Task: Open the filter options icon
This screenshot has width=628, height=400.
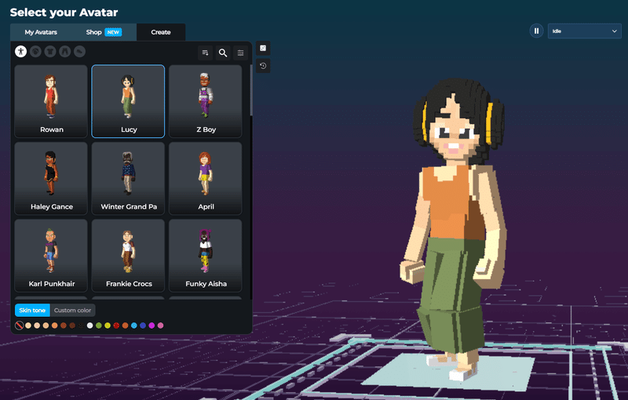Action: point(240,53)
